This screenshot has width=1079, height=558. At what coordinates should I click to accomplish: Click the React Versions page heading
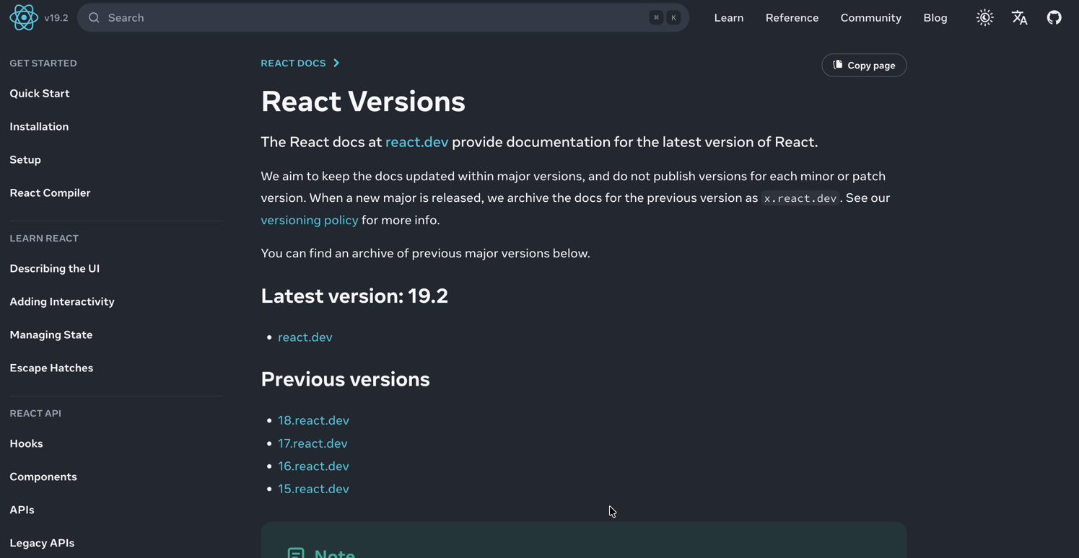(x=363, y=102)
